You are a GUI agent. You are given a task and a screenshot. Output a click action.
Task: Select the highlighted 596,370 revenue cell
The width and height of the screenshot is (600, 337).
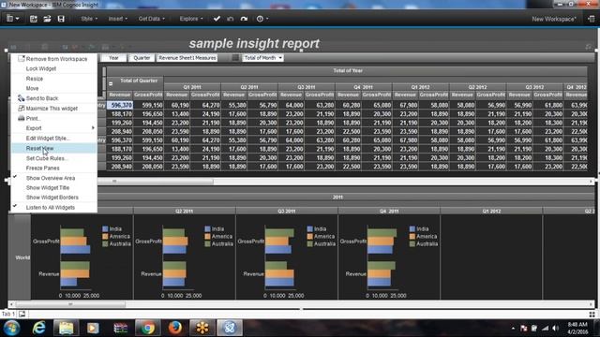click(120, 105)
